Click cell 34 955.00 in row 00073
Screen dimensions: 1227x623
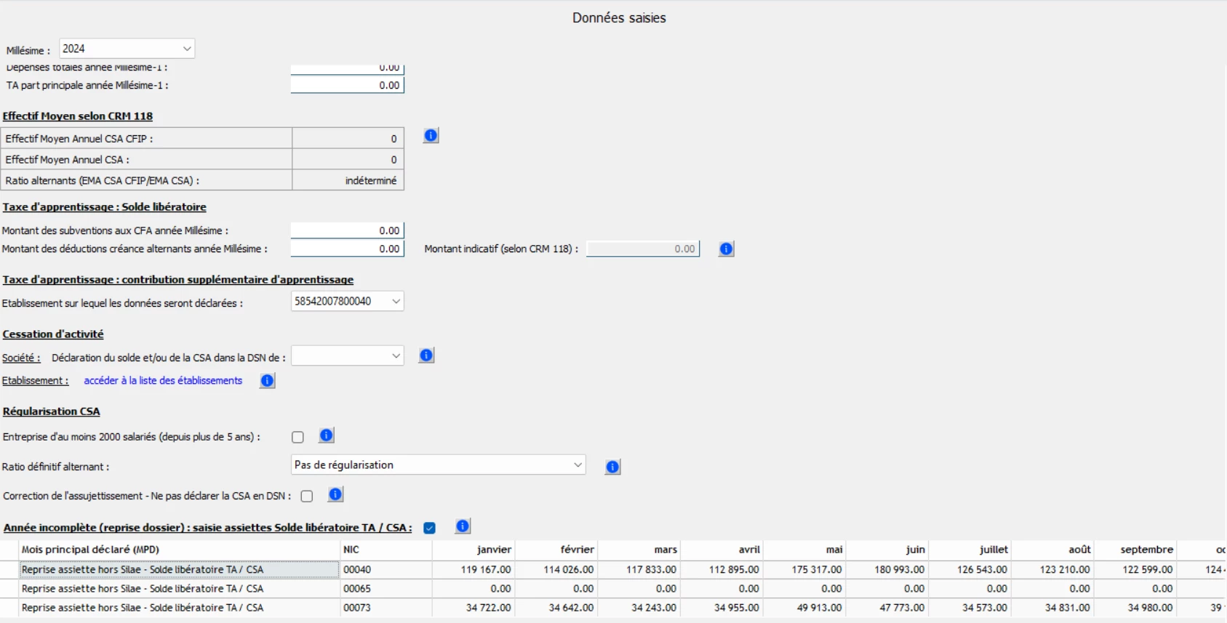(722, 607)
